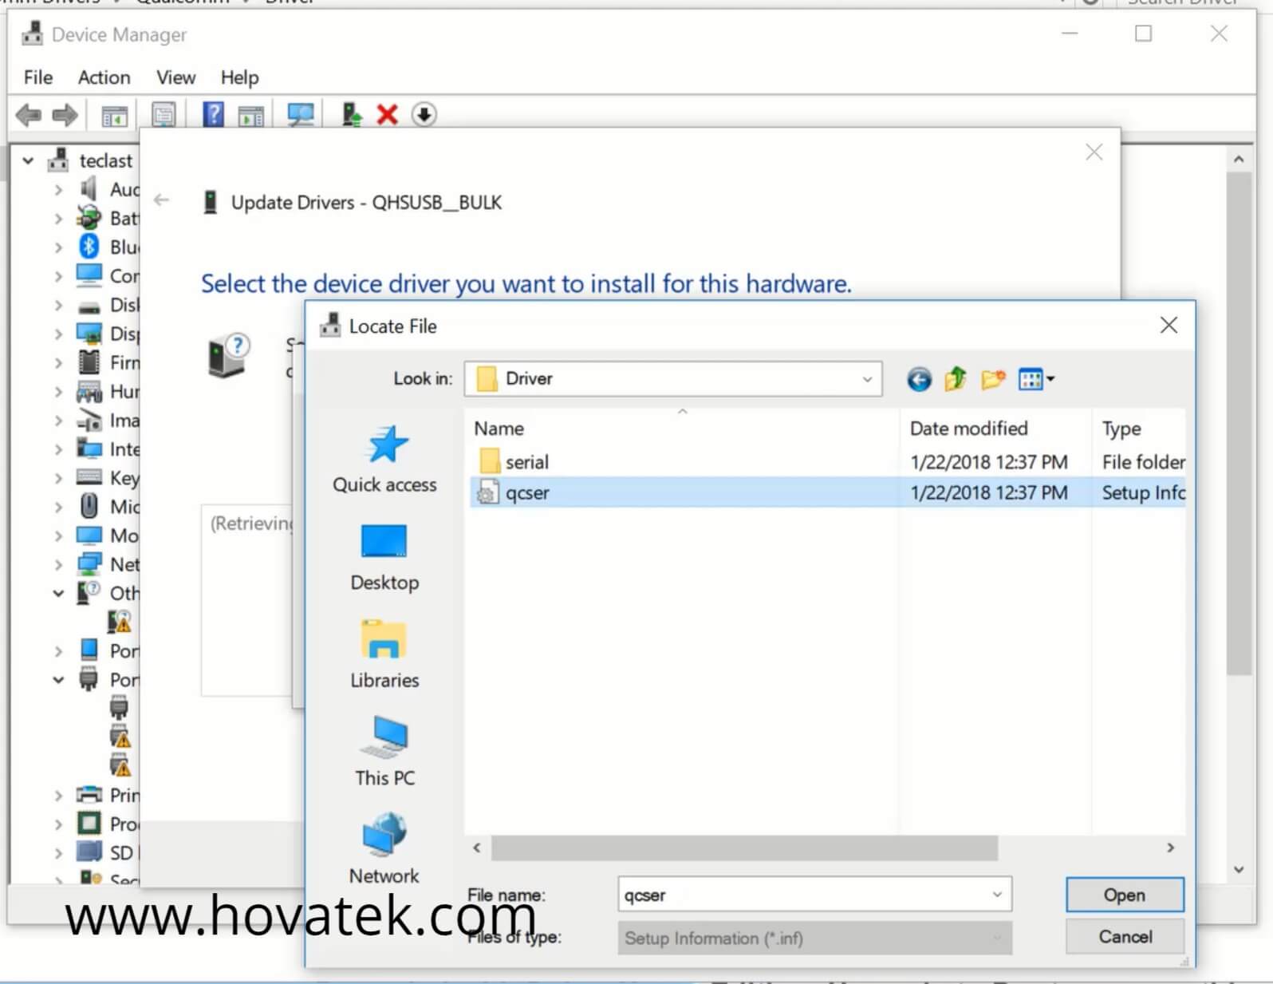
Task: Select Quick access in places bar
Action: [384, 460]
